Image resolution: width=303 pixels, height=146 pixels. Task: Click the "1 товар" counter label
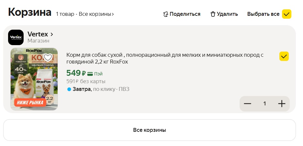click(65, 14)
